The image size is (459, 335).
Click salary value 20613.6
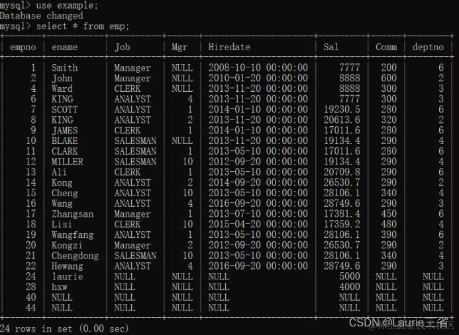tap(342, 120)
